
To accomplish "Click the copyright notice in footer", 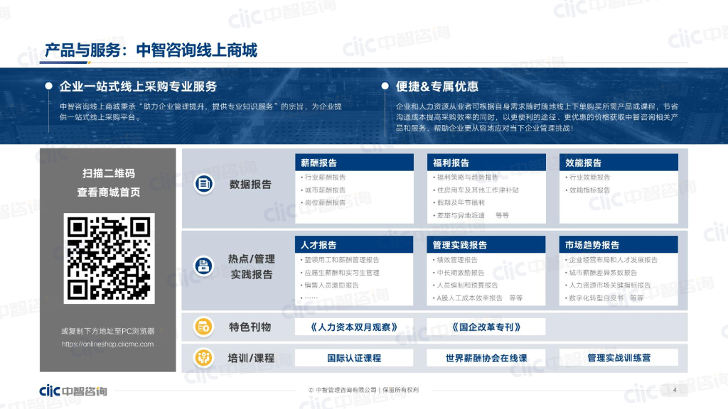I will click(x=363, y=390).
